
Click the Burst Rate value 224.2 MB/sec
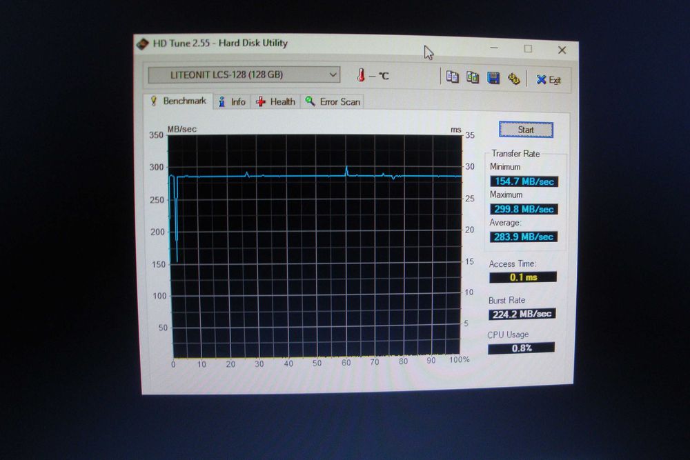click(522, 314)
